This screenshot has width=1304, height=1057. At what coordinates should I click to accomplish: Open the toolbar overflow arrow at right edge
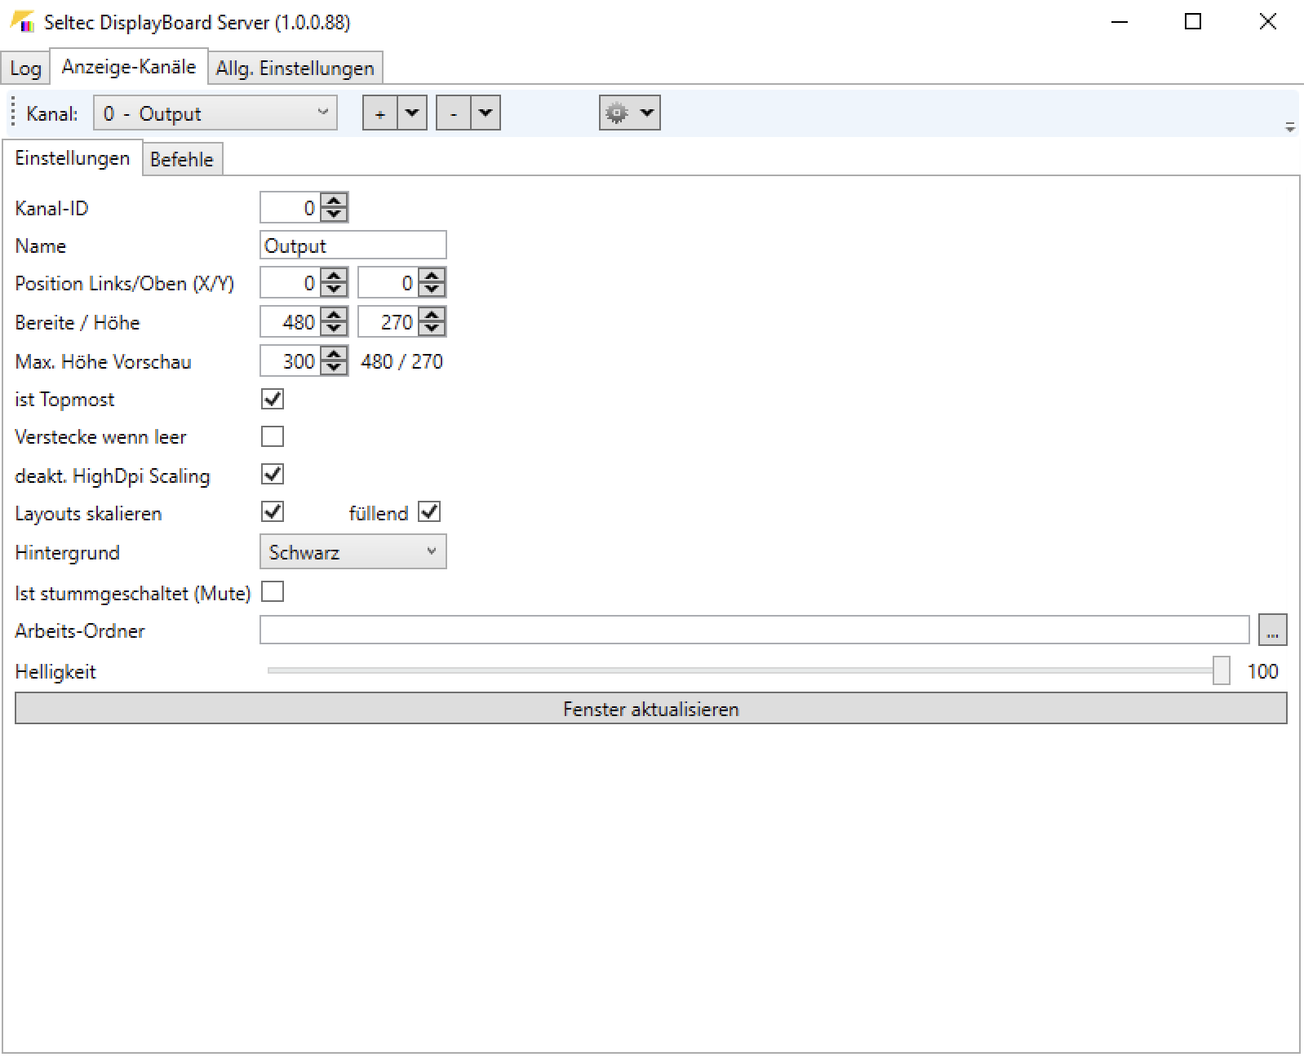(1290, 127)
